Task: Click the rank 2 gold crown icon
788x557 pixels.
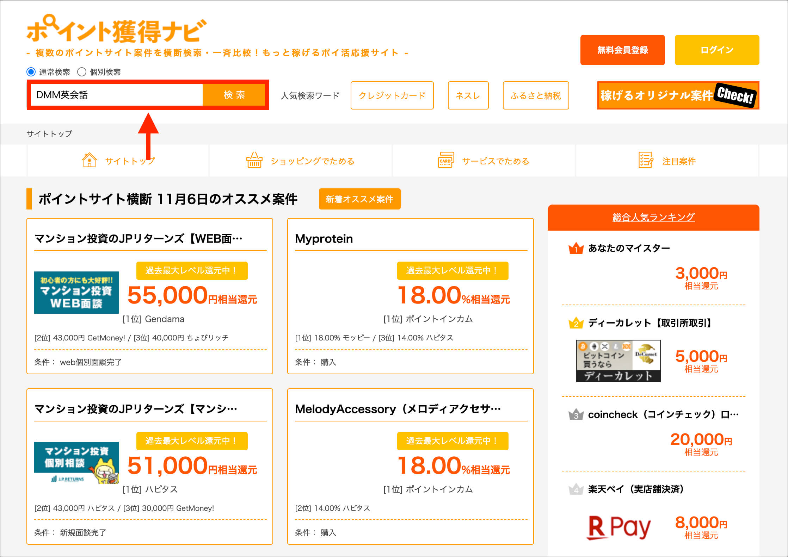Action: click(576, 323)
